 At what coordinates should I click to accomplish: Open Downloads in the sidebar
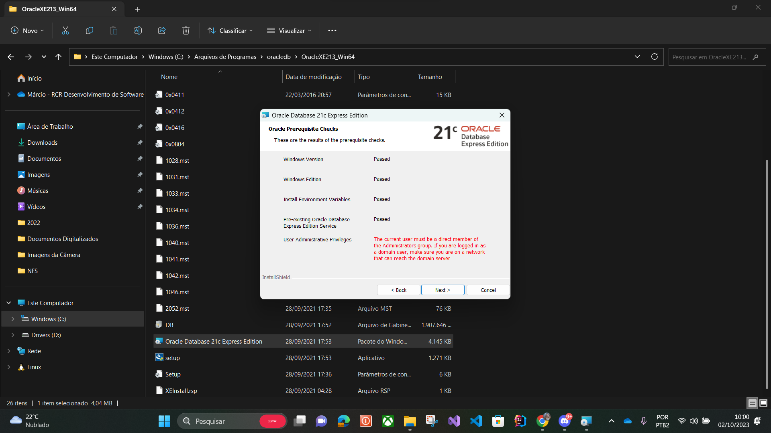point(42,143)
